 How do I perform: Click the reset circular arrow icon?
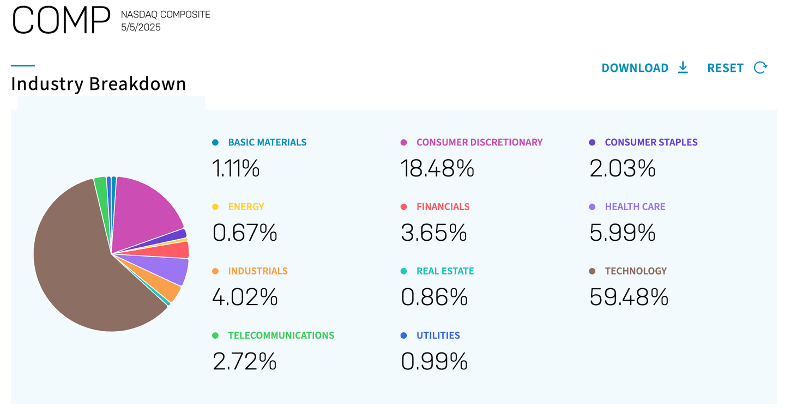click(x=760, y=68)
